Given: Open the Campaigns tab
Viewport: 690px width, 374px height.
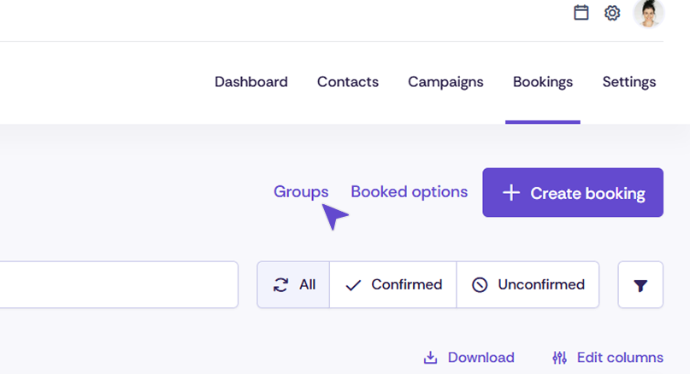Looking at the screenshot, I should (x=445, y=82).
